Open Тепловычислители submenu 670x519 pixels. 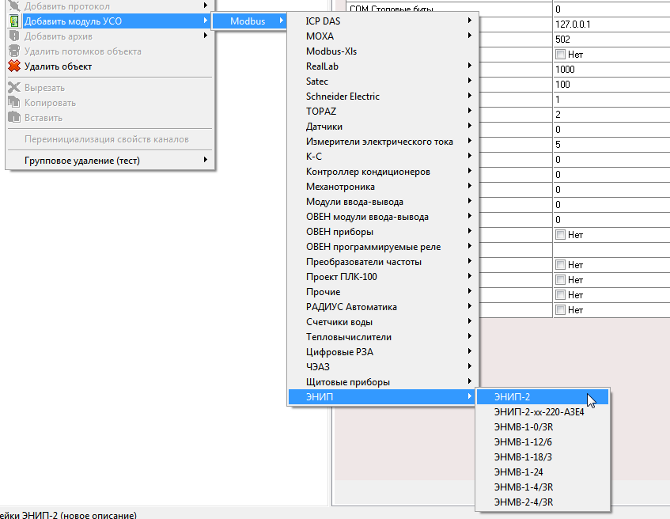pos(384,337)
